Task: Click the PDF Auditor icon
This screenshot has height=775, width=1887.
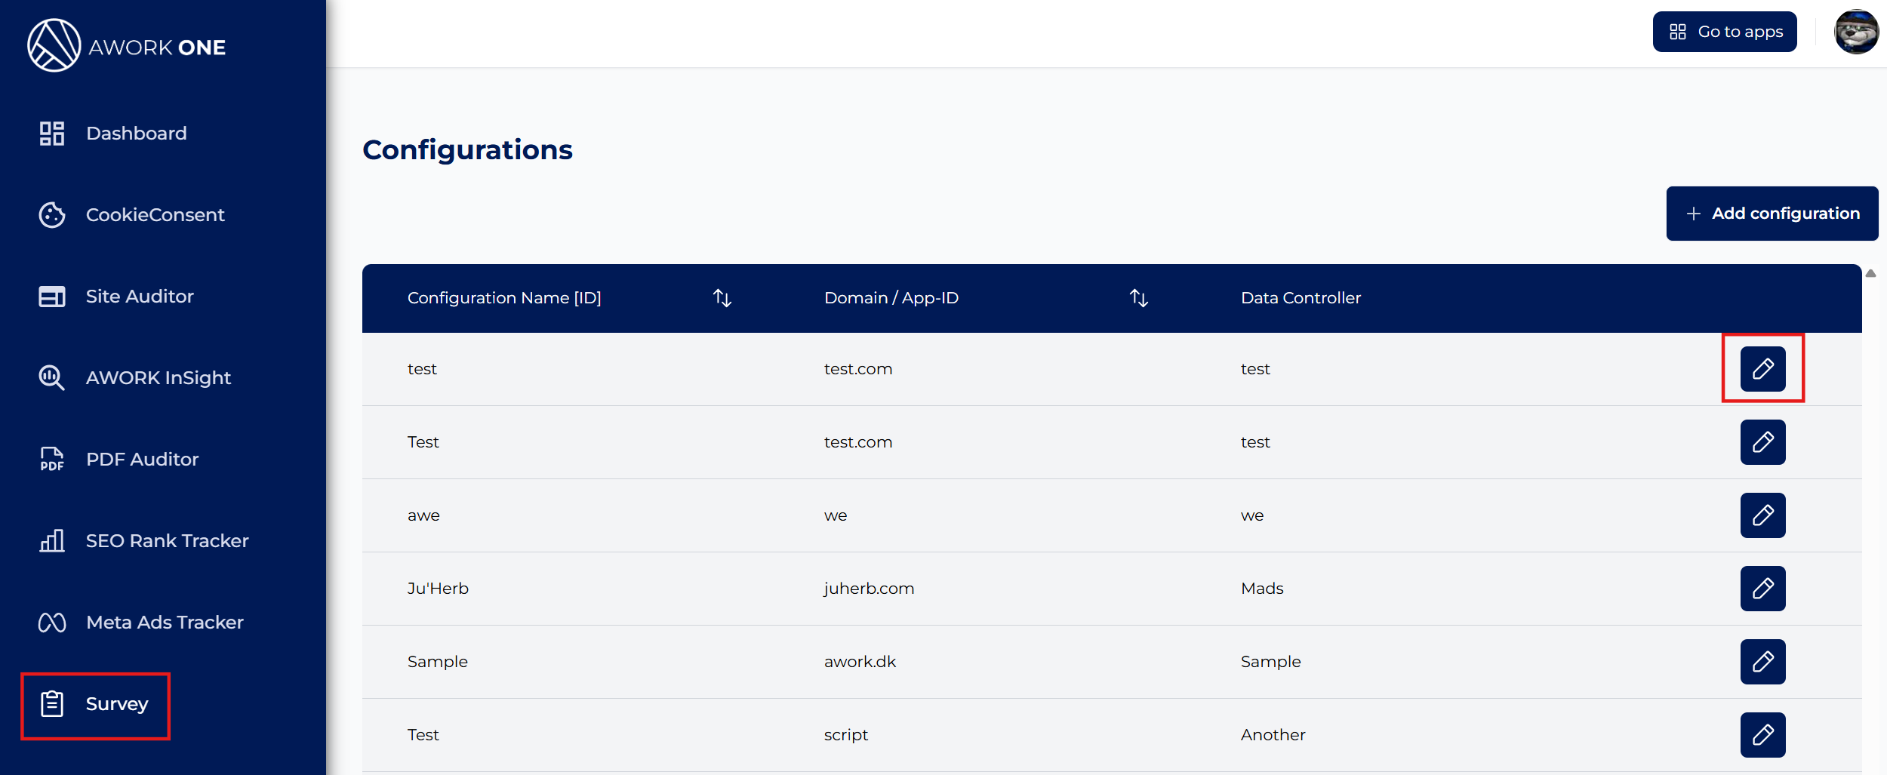Action: click(52, 459)
